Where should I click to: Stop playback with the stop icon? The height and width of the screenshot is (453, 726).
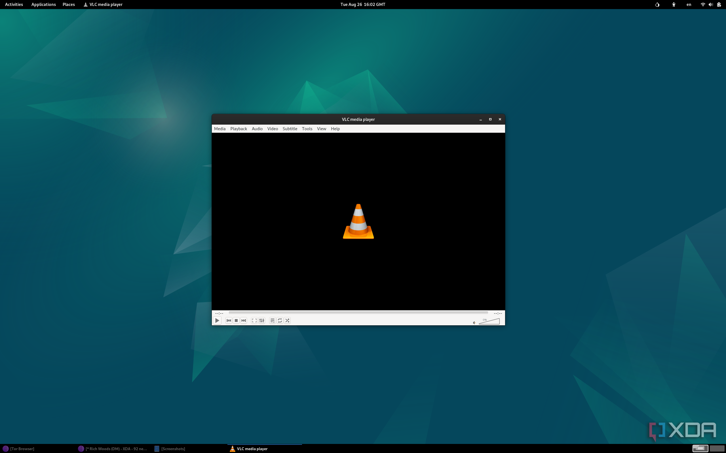[x=236, y=320]
